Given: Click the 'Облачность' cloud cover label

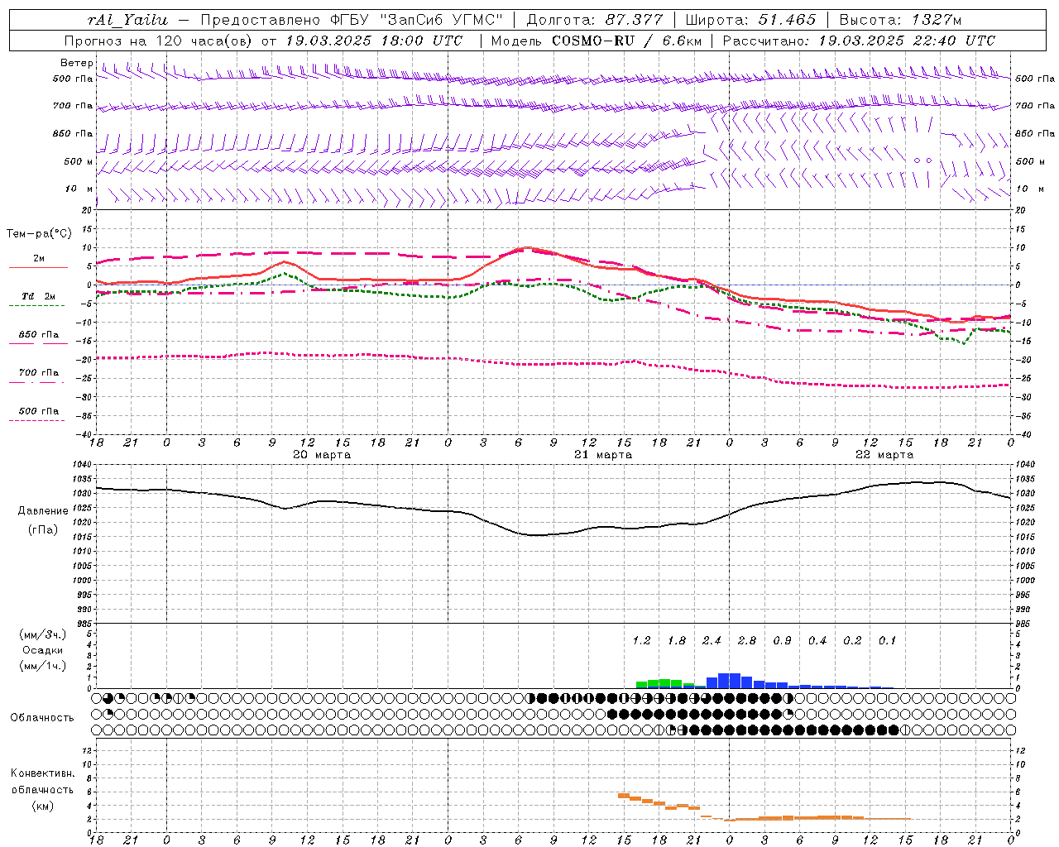Looking at the screenshot, I should (42, 717).
